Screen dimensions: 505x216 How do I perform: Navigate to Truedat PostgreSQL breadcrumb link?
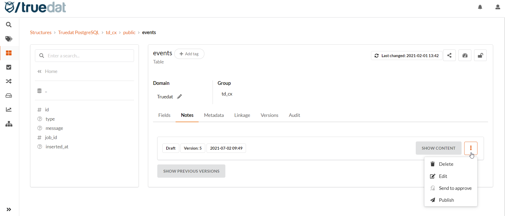pos(78,33)
